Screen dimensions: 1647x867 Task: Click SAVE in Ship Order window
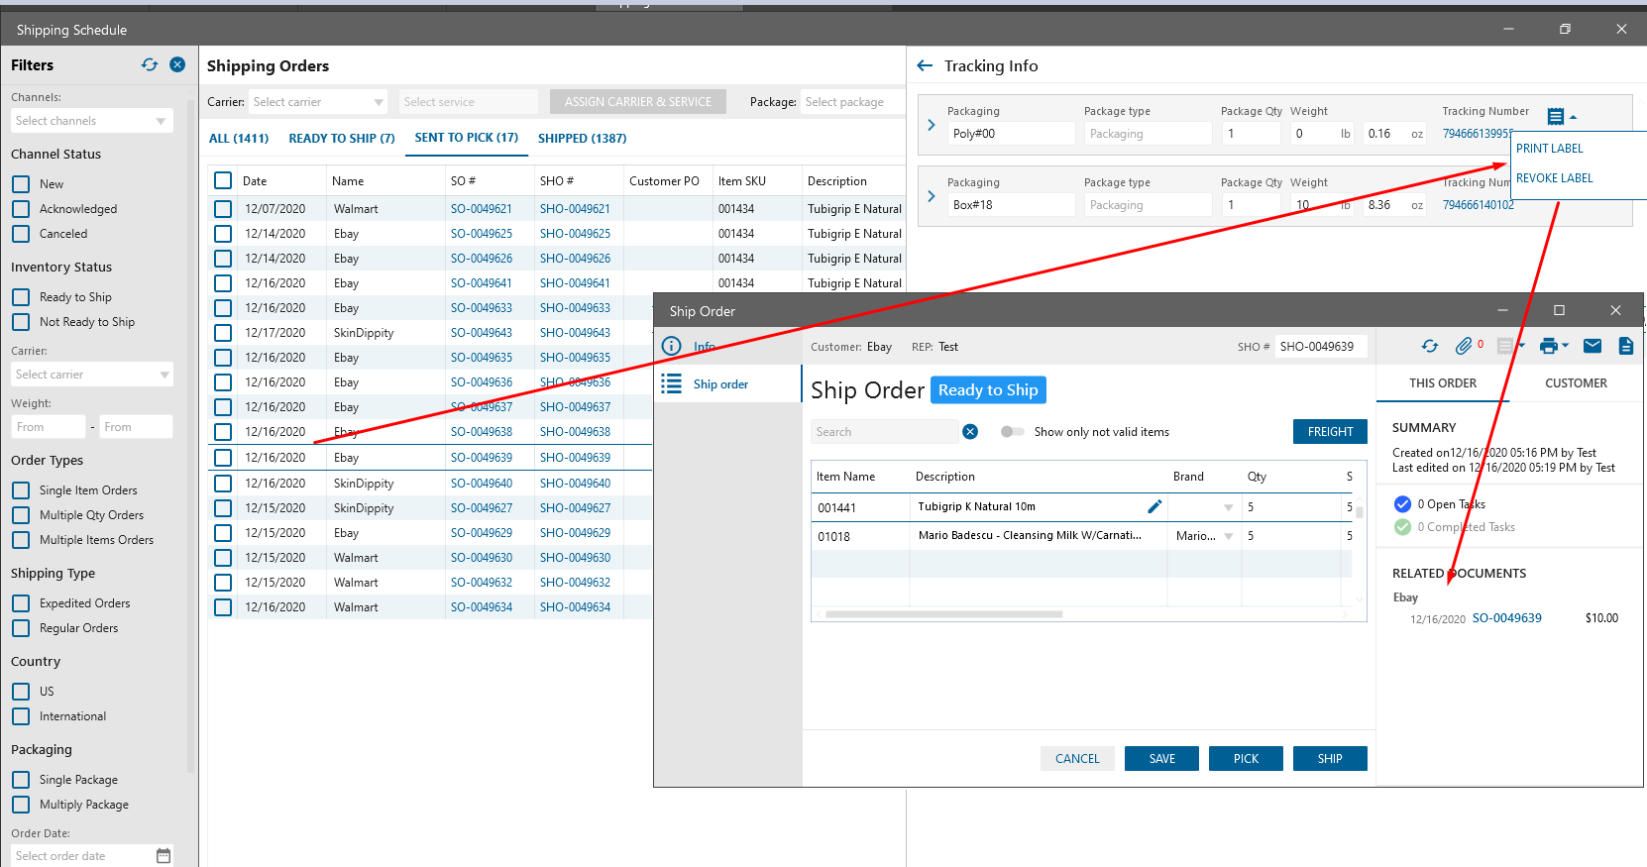tap(1161, 759)
